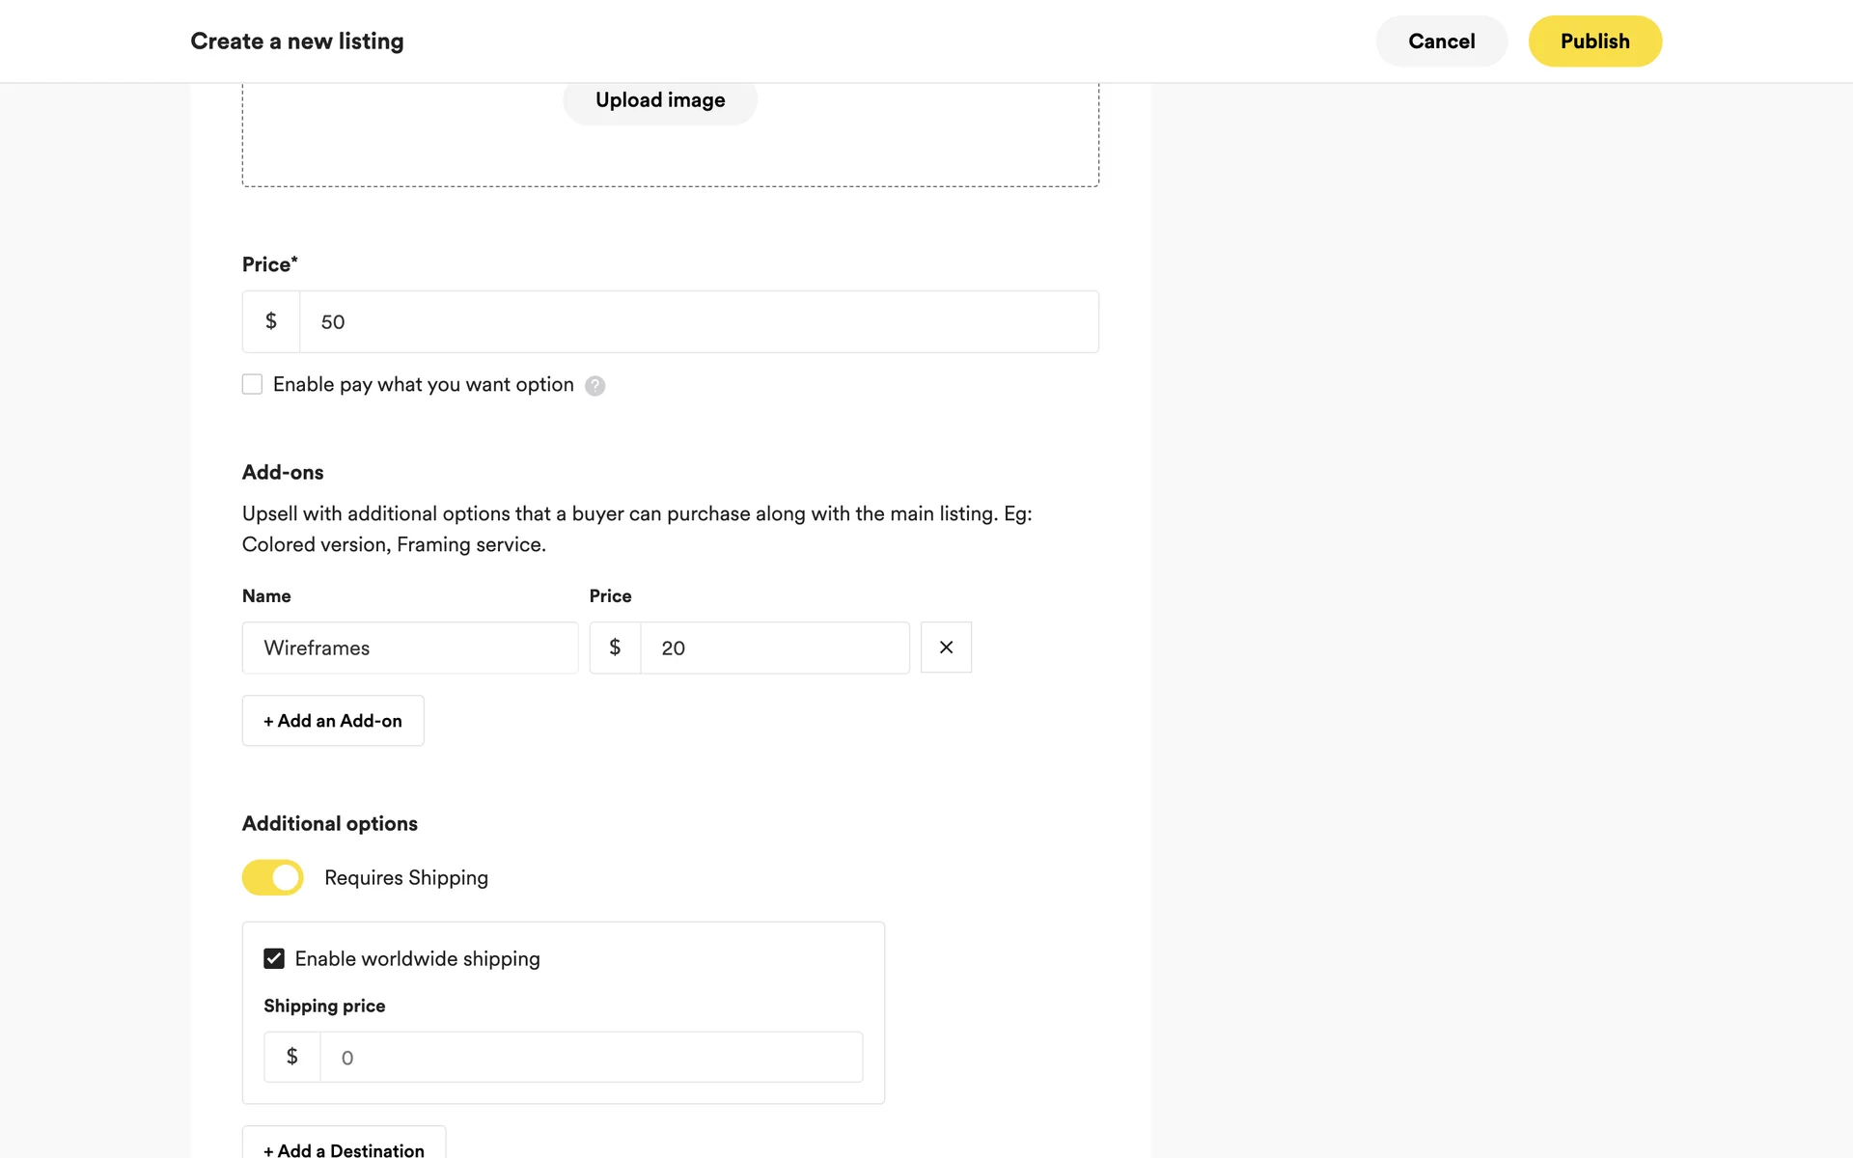
Task: Click the Add an Add-on button
Action: click(x=333, y=721)
